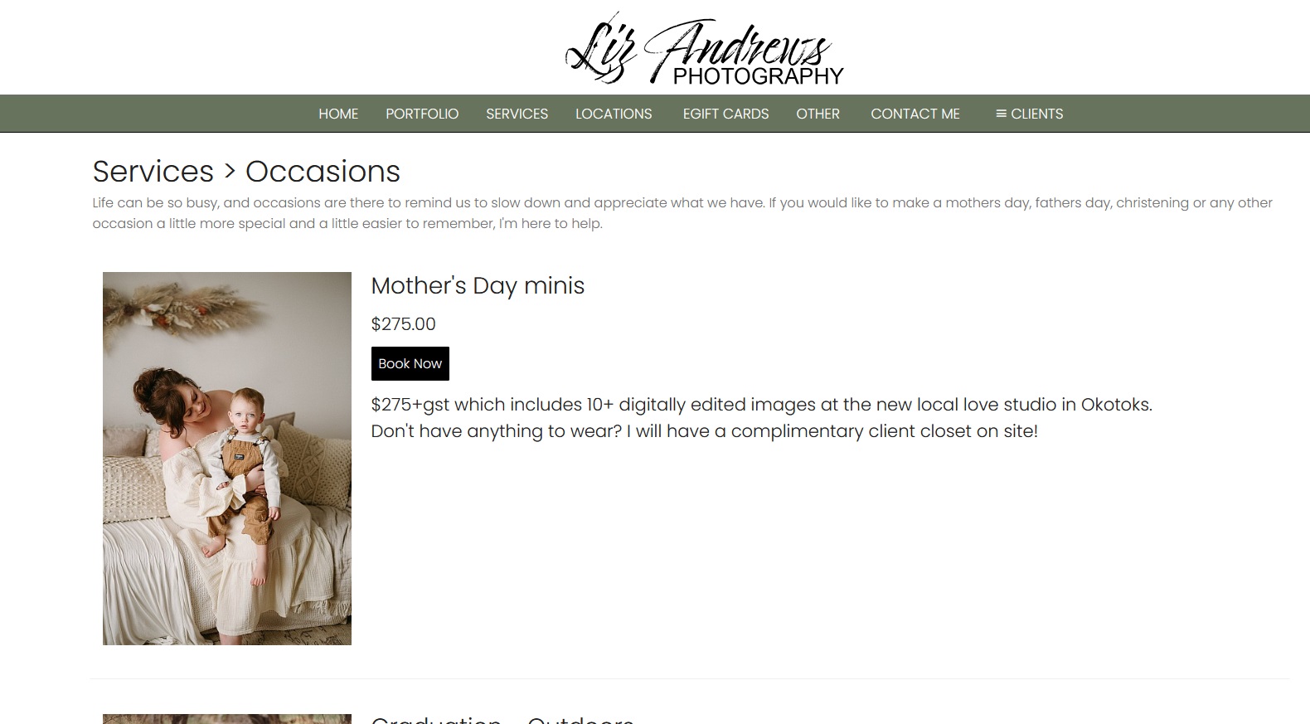Click the Graduation thumbnail at page bottom

coord(227,719)
